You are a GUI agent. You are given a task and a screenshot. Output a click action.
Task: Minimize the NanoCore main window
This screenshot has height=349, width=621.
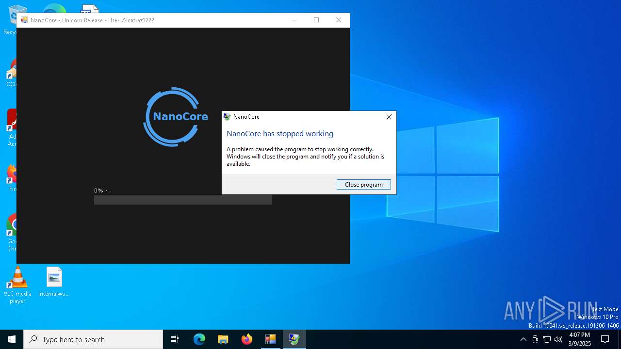[294, 20]
